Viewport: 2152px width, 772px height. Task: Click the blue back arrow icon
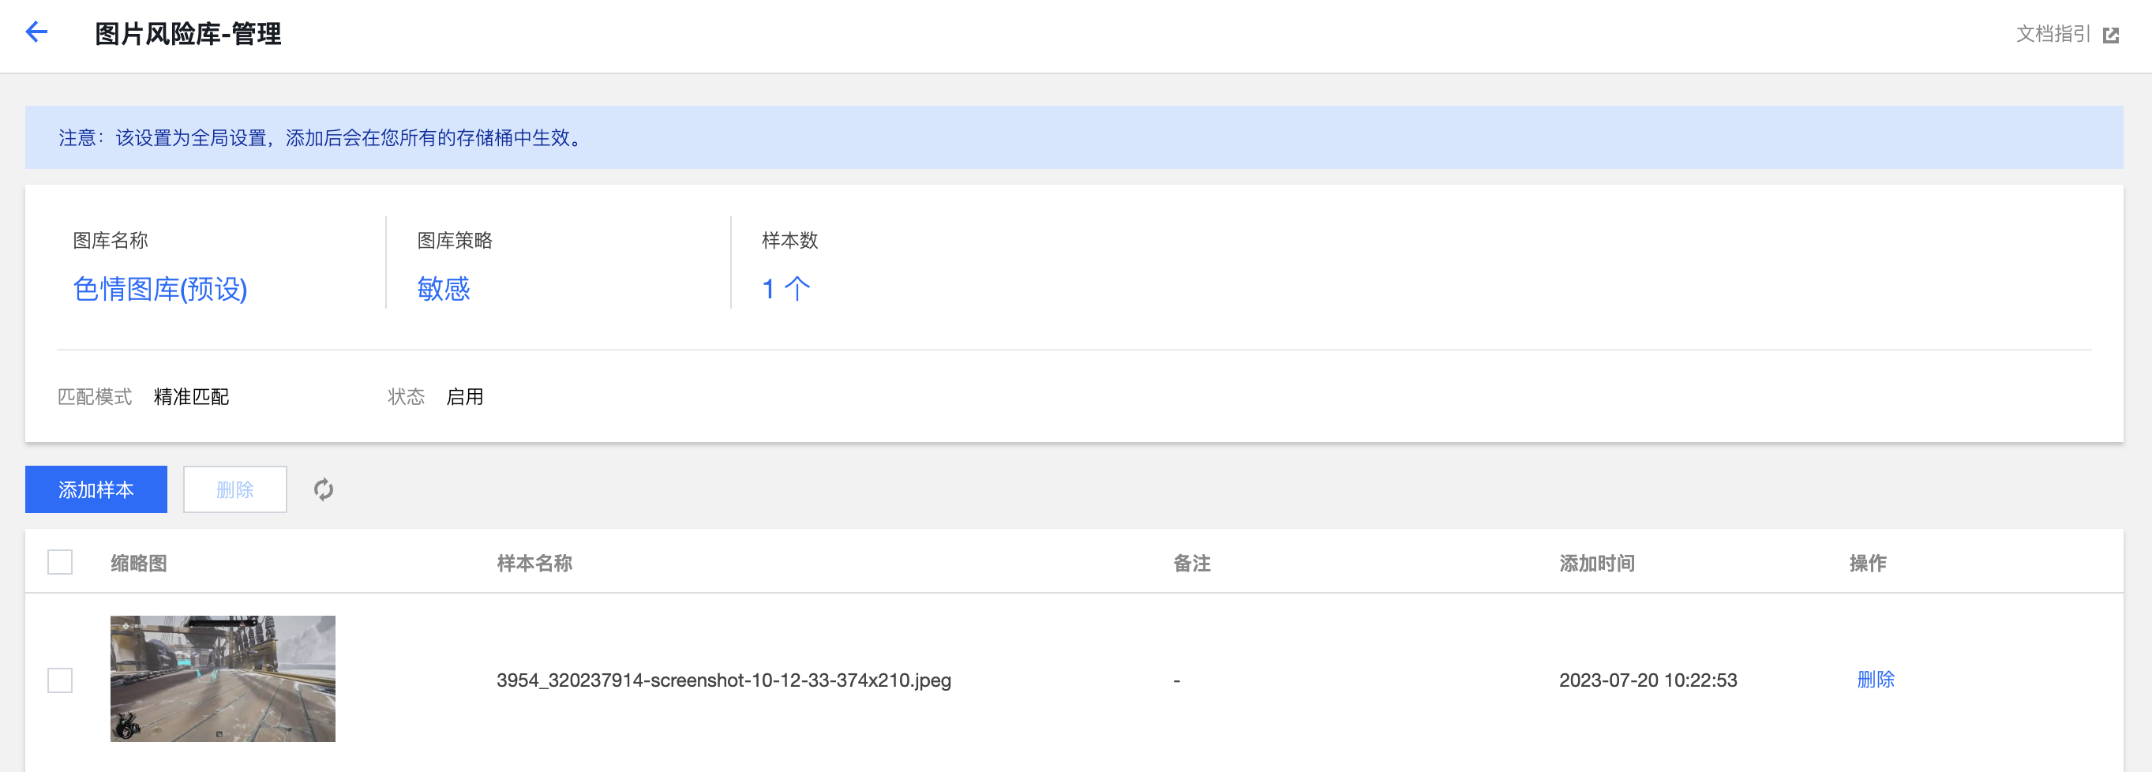pos(37,32)
